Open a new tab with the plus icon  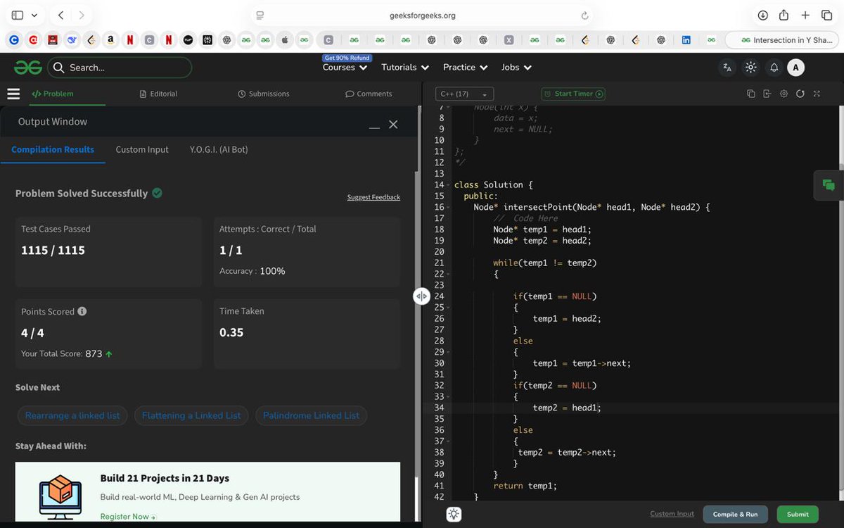(x=805, y=15)
